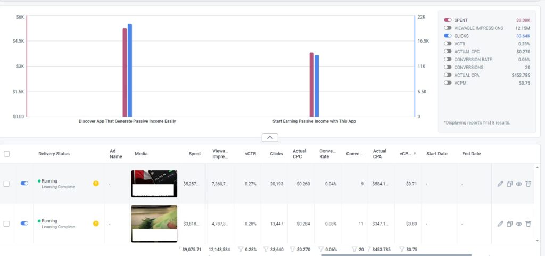Enable CONVERSIONS metric in chart legend

(x=448, y=67)
